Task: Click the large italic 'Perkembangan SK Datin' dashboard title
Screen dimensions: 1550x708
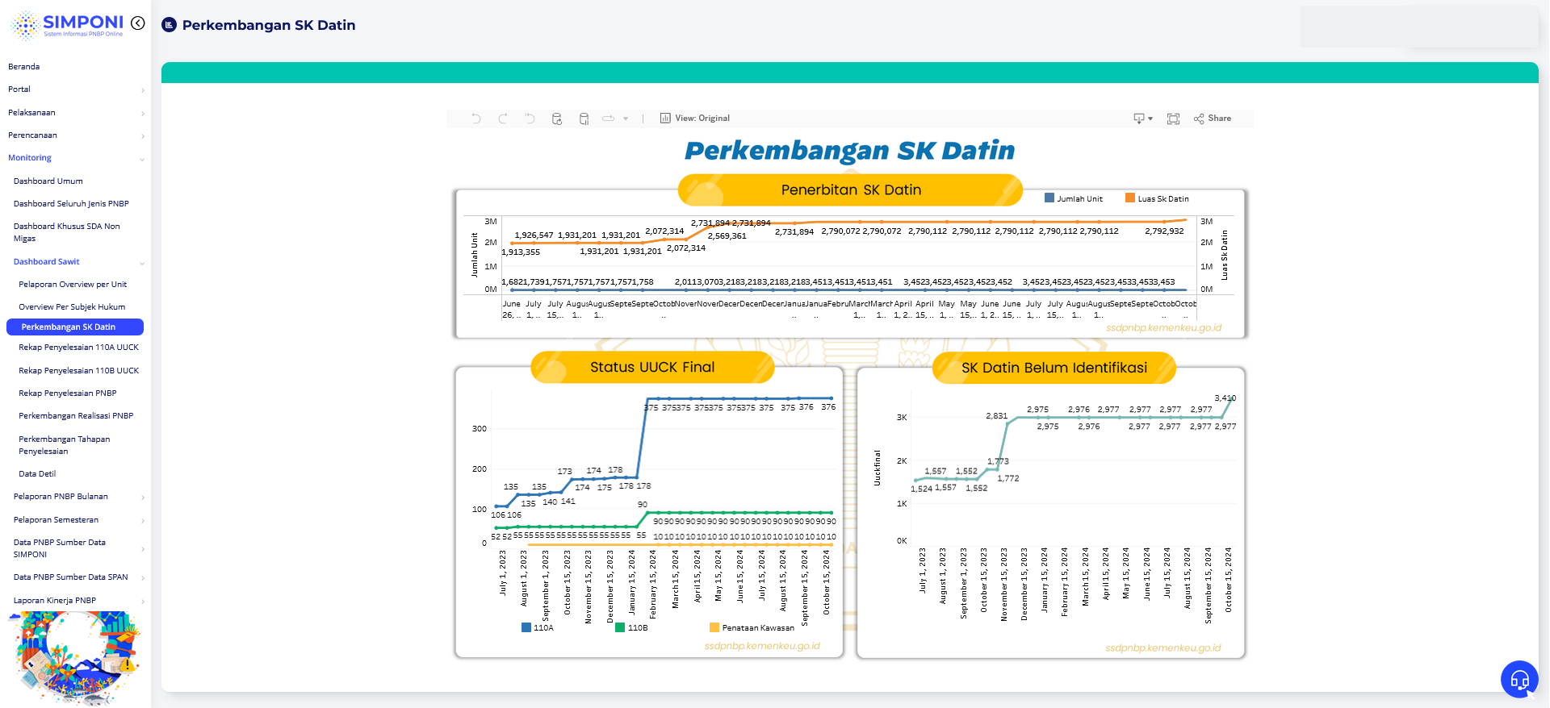Action: click(849, 151)
